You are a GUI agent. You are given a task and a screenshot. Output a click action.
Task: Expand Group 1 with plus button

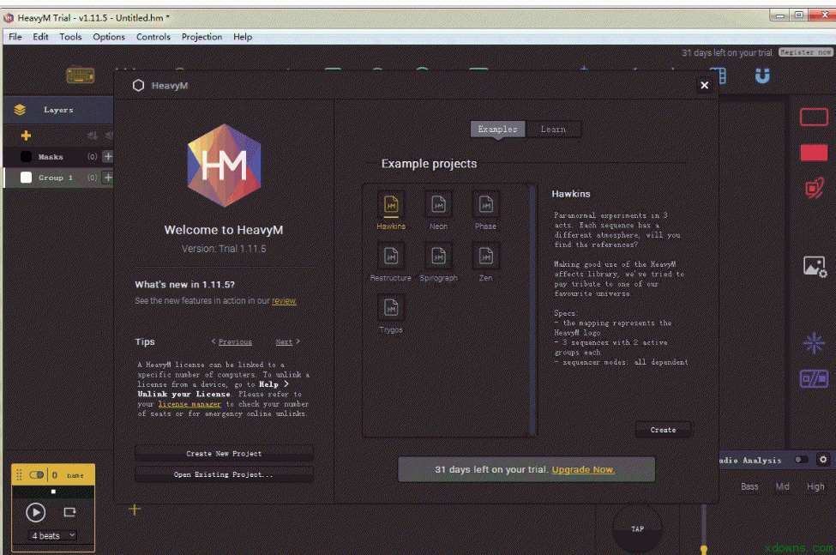pos(108,178)
